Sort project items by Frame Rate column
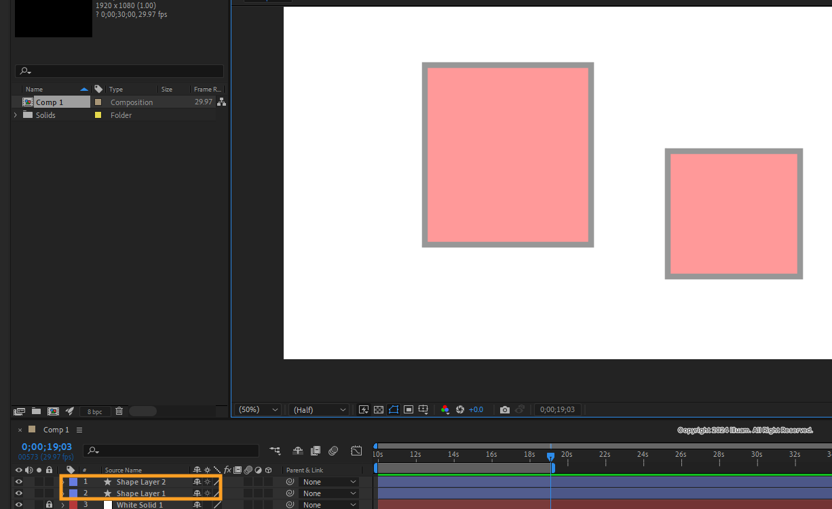This screenshot has width=832, height=509. [x=207, y=89]
